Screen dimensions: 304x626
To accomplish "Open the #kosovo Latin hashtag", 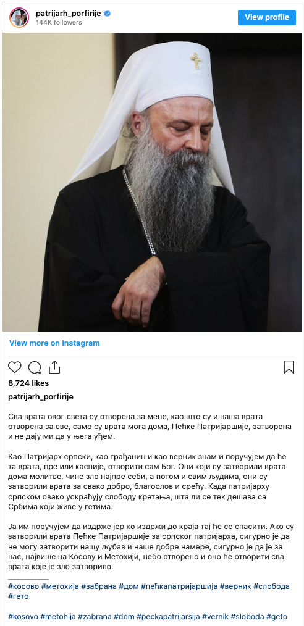I will click(23, 616).
